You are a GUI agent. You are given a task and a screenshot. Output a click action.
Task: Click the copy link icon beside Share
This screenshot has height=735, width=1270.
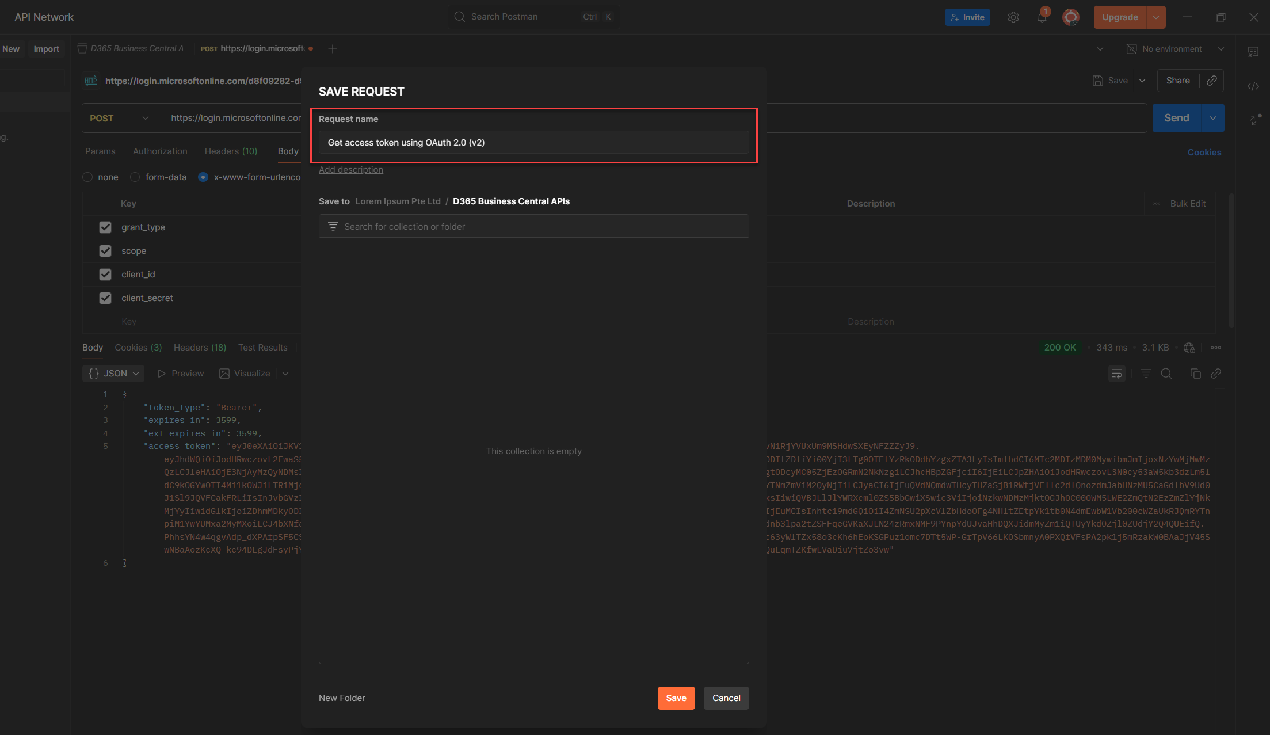[x=1211, y=81]
